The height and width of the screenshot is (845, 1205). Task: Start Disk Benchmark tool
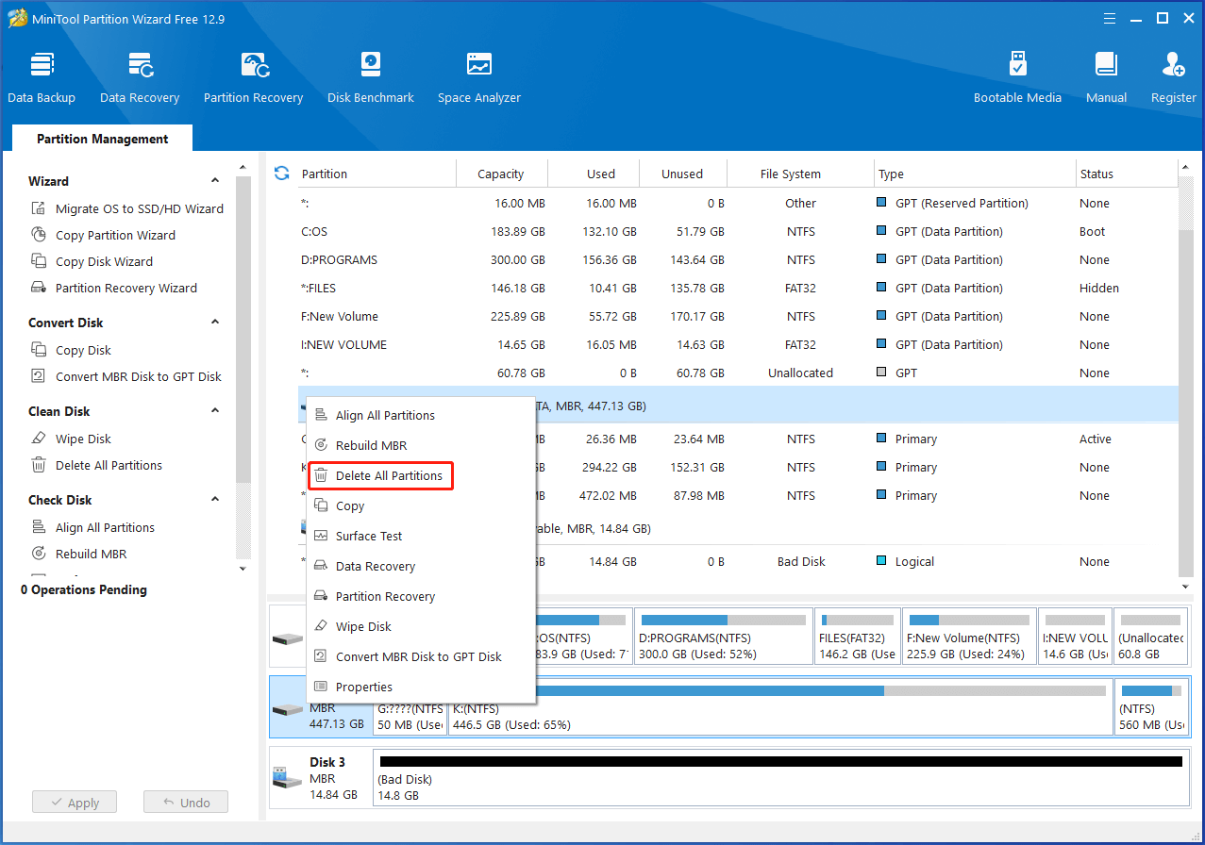tap(371, 77)
